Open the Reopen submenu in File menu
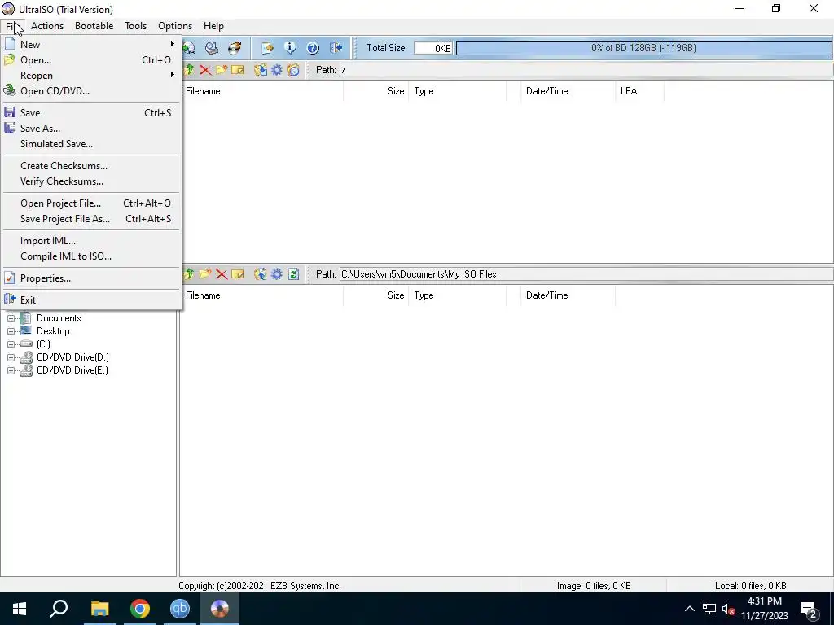The width and height of the screenshot is (834, 625). click(91, 76)
